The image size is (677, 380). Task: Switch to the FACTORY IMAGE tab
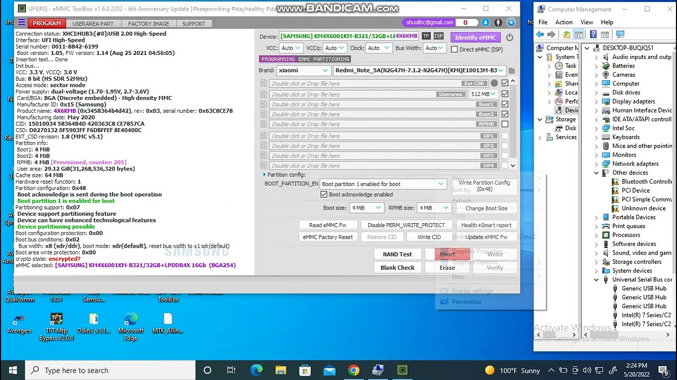click(x=149, y=23)
